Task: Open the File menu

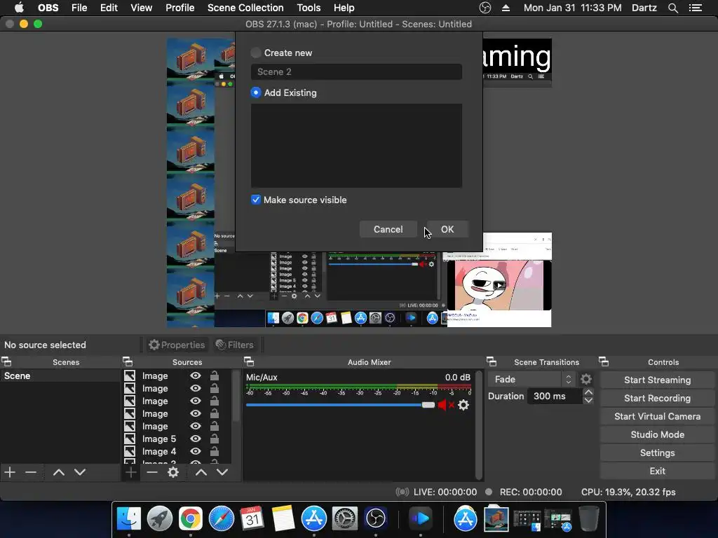Action: 79,8
